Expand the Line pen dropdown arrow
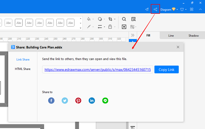The image size is (205, 129). pos(93,27)
